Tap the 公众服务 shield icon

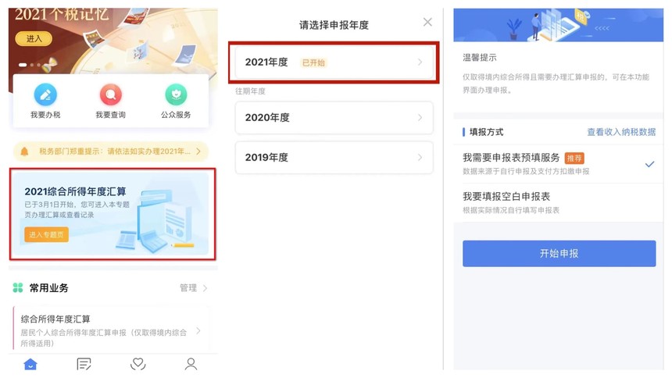click(176, 95)
